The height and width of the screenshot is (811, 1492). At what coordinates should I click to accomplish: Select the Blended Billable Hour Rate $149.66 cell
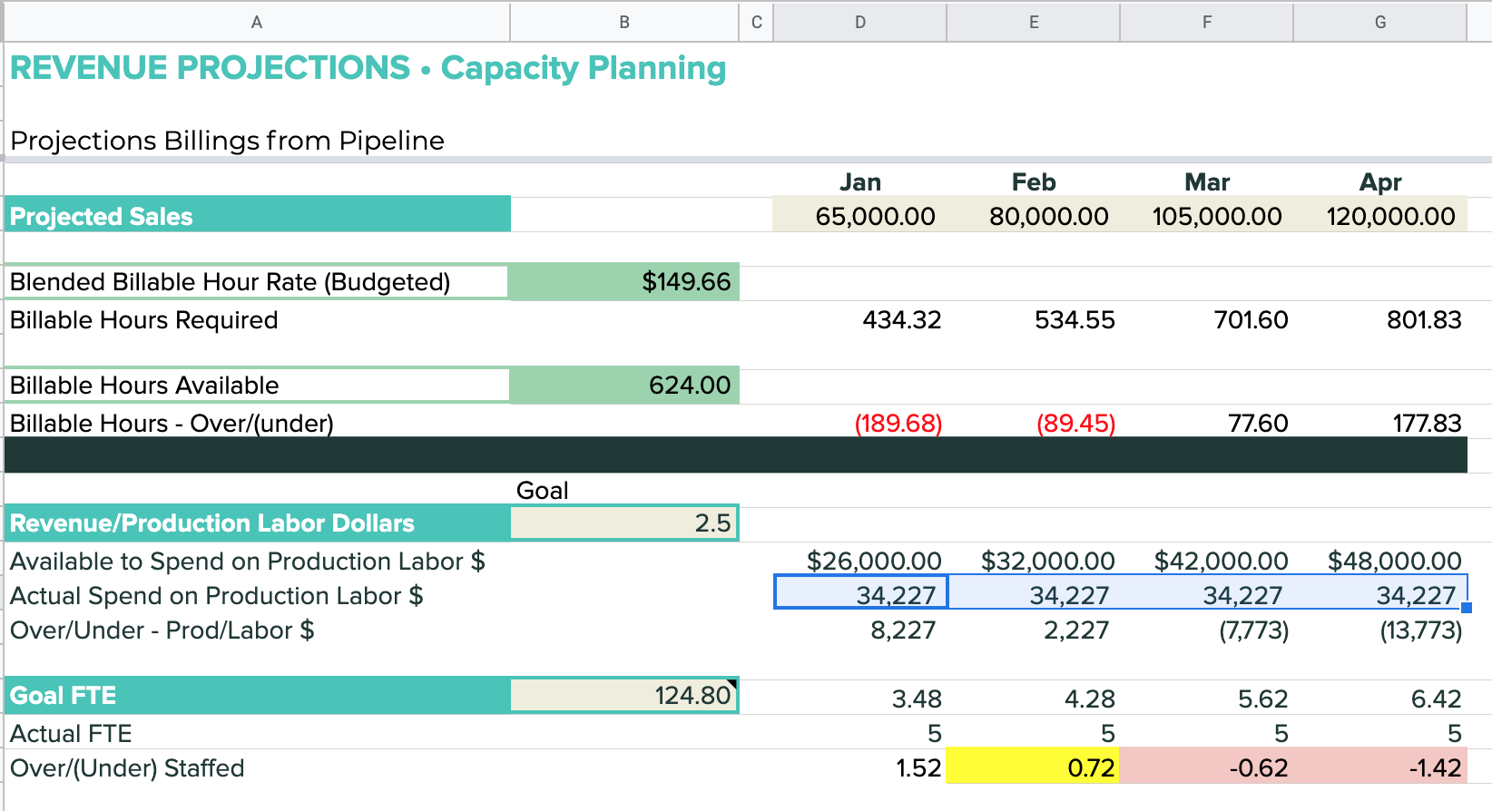[x=624, y=282]
